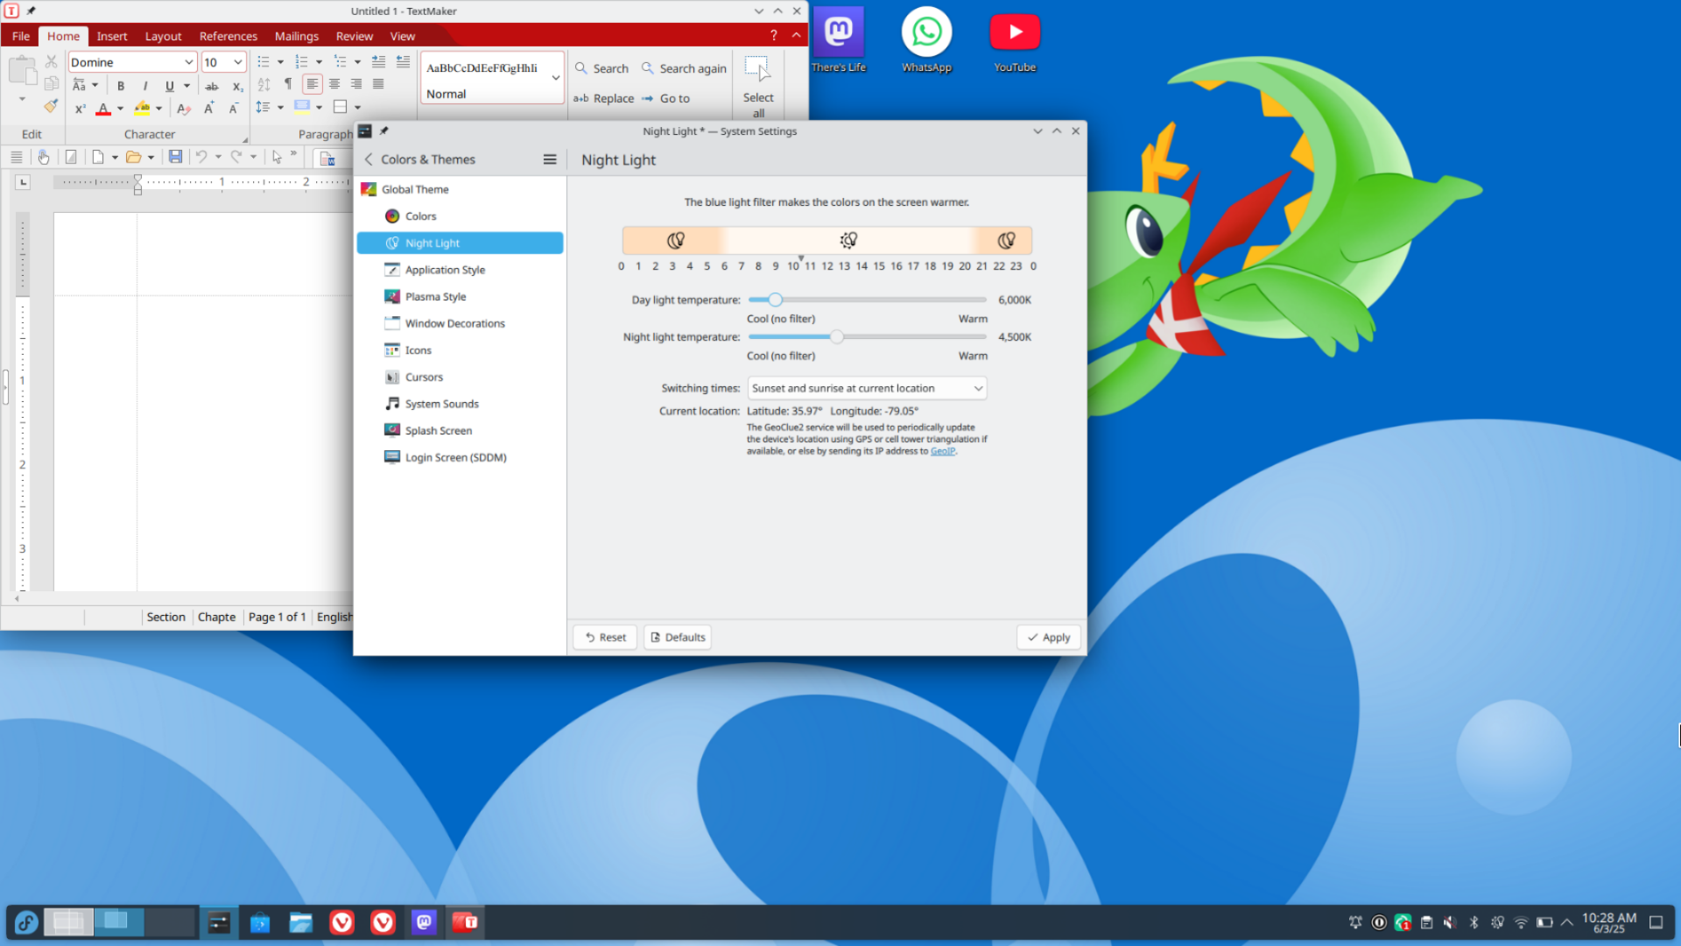Go back from Colors & Themes
1681x946 pixels.
point(369,159)
